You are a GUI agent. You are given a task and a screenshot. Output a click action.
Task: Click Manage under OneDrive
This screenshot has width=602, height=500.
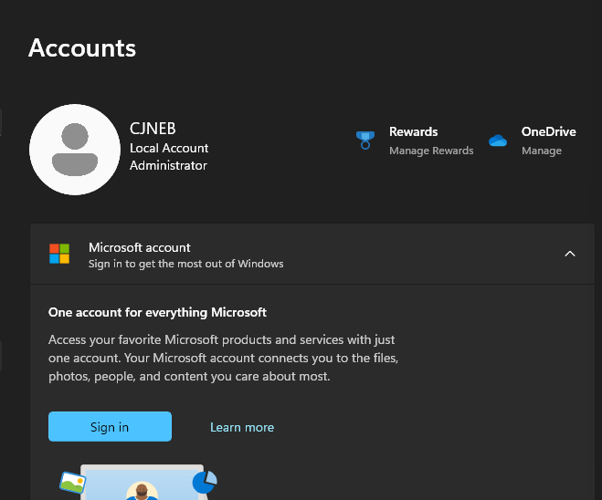coord(542,151)
